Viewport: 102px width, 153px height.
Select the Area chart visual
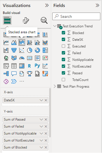14,42
